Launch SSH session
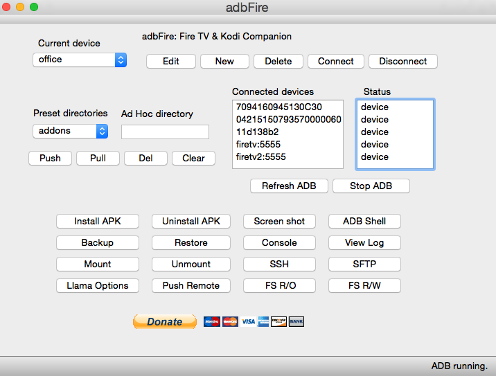The width and height of the screenshot is (496, 376). [x=279, y=265]
